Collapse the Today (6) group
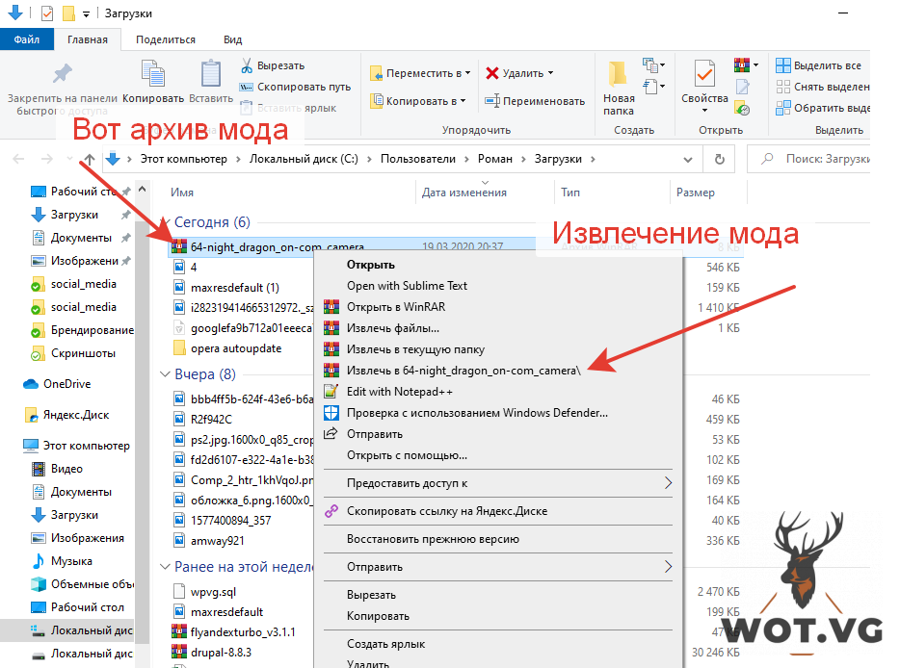The width and height of the screenshot is (900, 668). coord(166,222)
